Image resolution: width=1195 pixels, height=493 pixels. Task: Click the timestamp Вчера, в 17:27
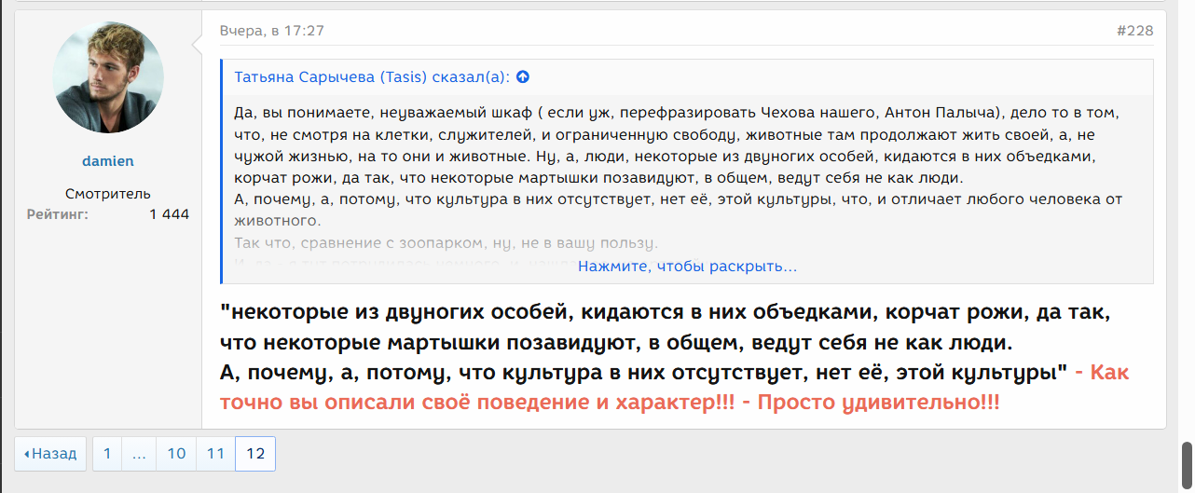coord(272,31)
